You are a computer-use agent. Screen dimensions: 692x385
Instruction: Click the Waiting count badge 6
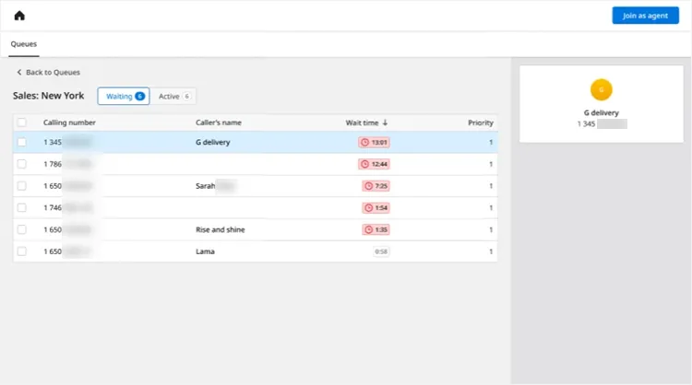click(140, 96)
